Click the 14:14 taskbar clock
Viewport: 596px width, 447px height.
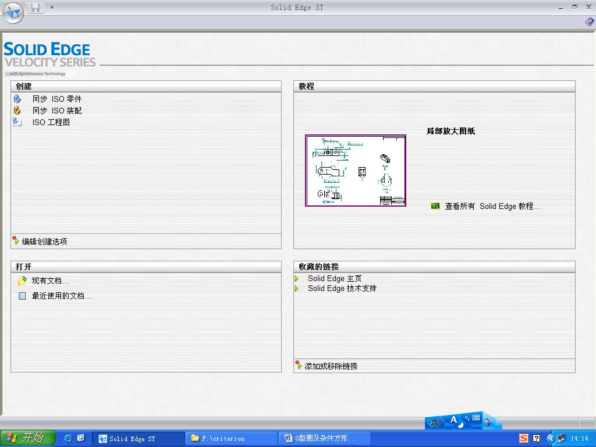pyautogui.click(x=579, y=439)
